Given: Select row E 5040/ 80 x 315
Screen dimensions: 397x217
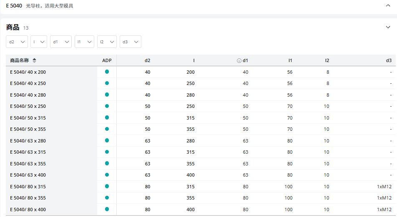Looking at the screenshot, I should [201, 187].
